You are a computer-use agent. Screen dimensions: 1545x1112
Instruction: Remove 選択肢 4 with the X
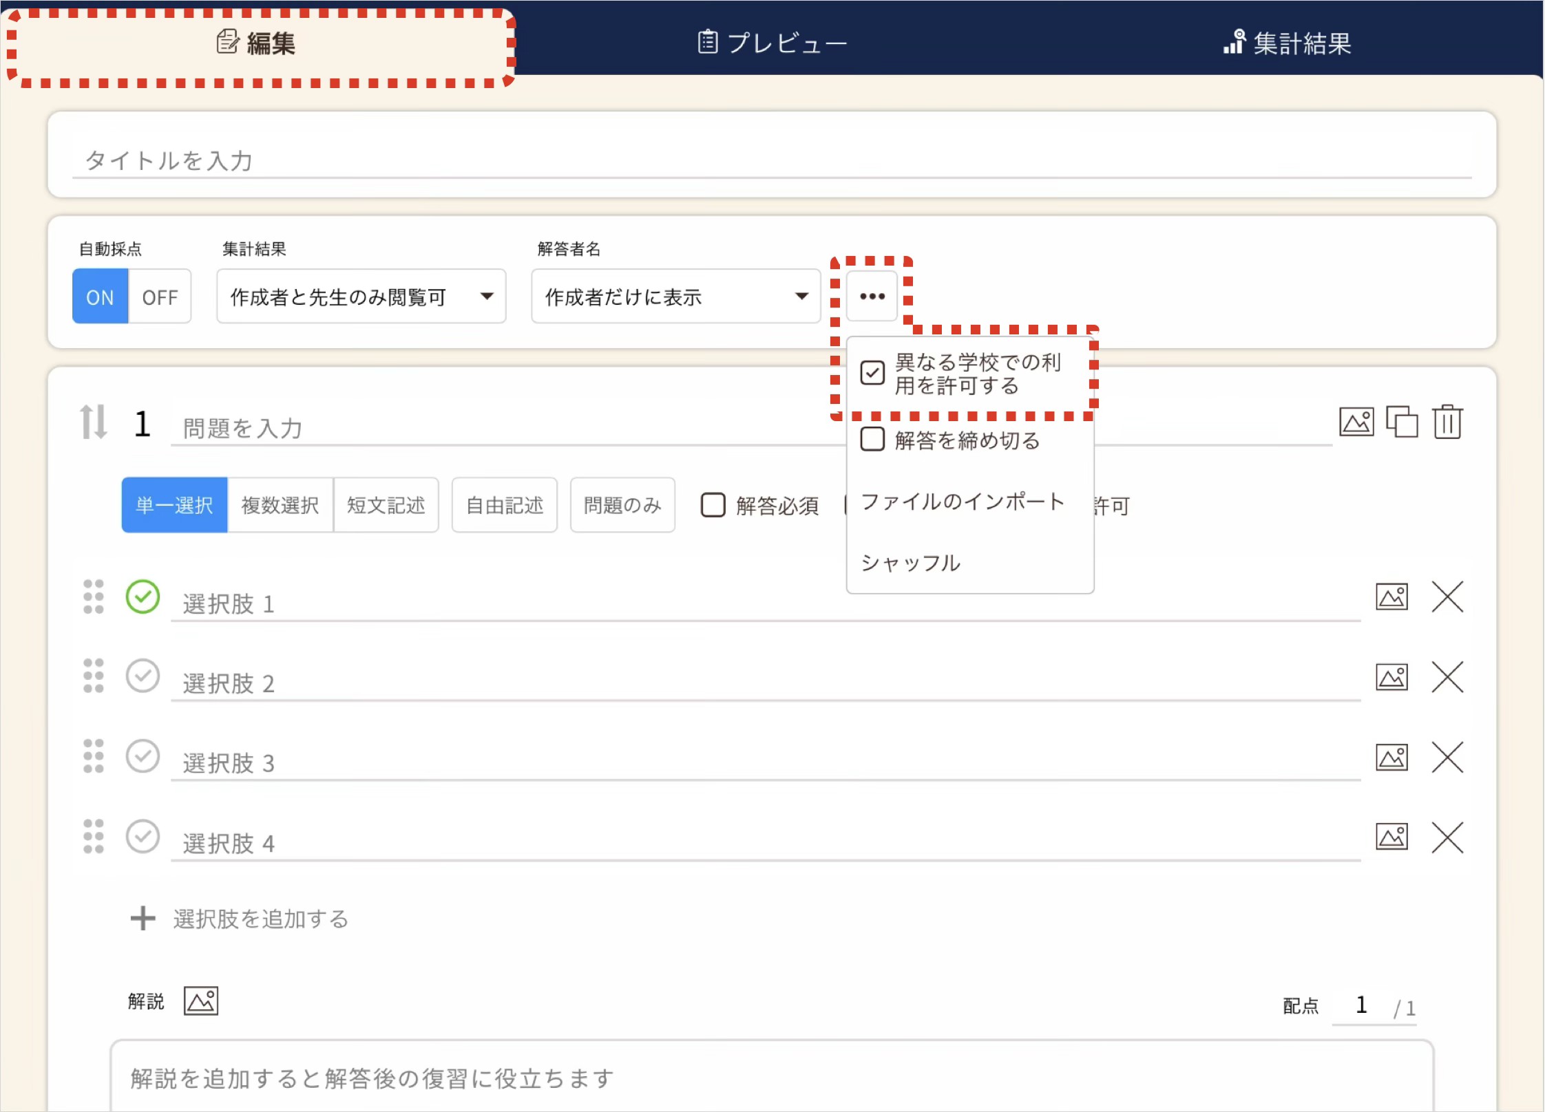coord(1448,837)
